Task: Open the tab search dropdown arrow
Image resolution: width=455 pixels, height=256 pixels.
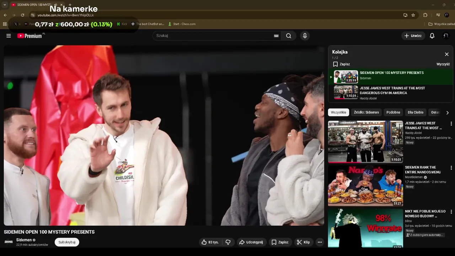Action: [5, 5]
